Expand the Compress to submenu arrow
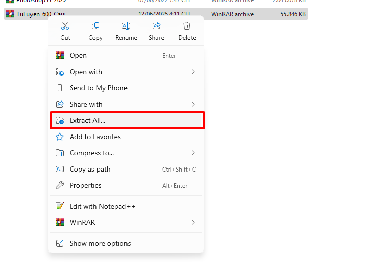Image resolution: width=382 pixels, height=270 pixels. 193,153
